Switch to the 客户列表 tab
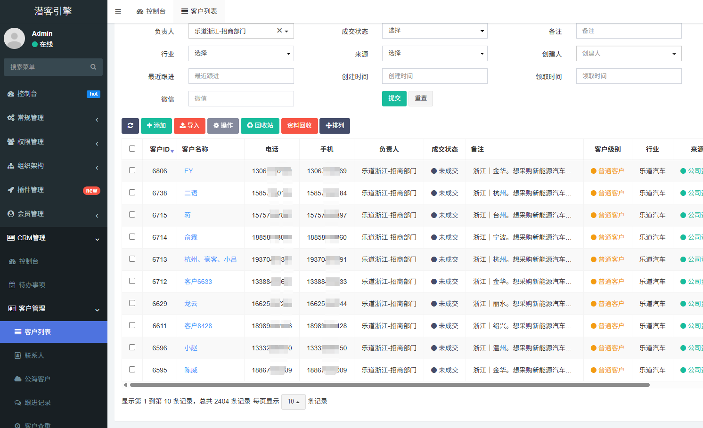The image size is (703, 428). pos(199,11)
